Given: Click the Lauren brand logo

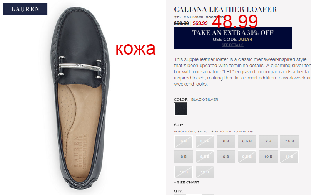Looking at the screenshot, I should [x=25, y=9].
